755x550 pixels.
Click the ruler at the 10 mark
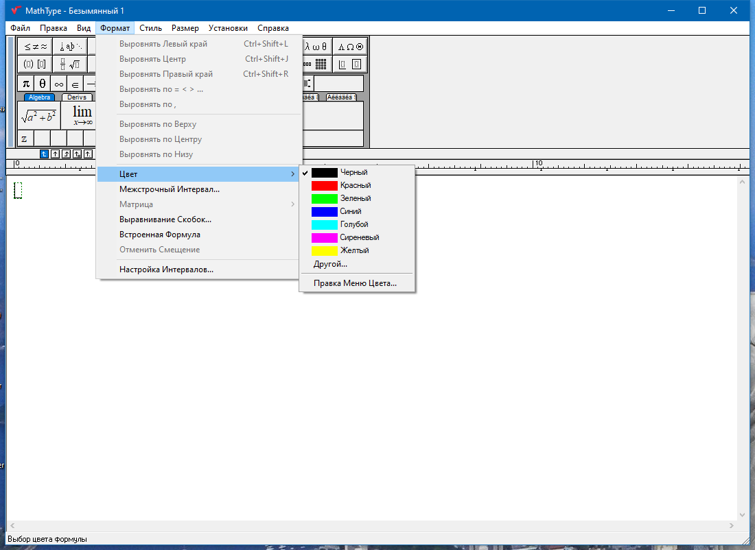[x=539, y=164]
